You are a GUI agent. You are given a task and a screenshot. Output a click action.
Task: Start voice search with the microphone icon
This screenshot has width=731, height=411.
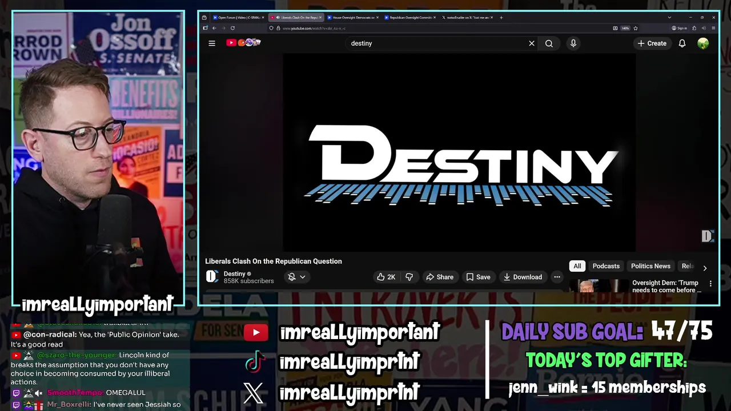click(573, 43)
